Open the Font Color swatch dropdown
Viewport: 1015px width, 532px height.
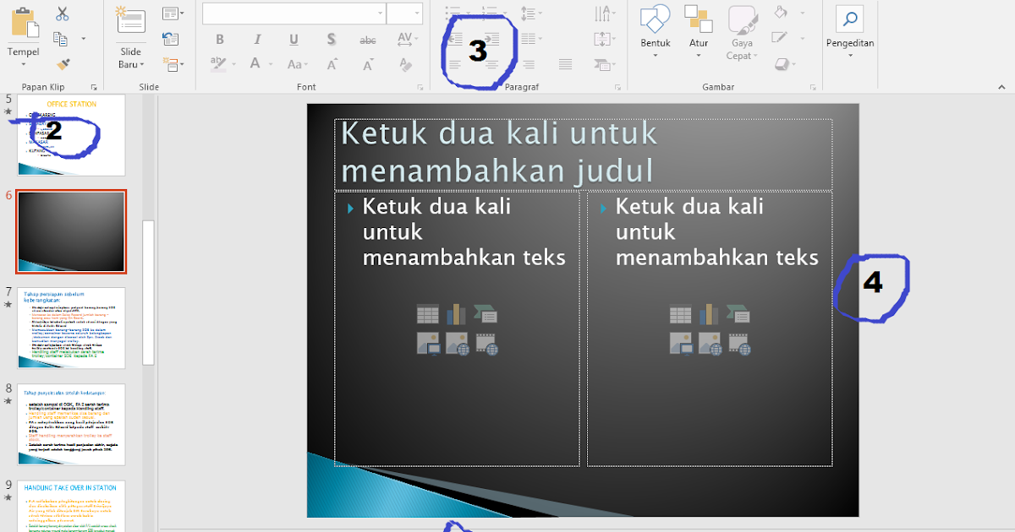270,64
